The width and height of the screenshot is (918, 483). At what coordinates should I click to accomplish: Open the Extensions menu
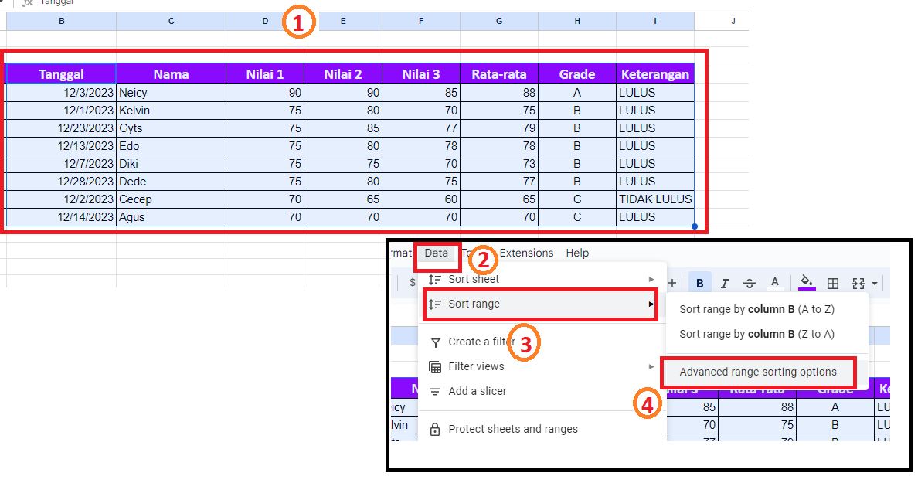[526, 253]
